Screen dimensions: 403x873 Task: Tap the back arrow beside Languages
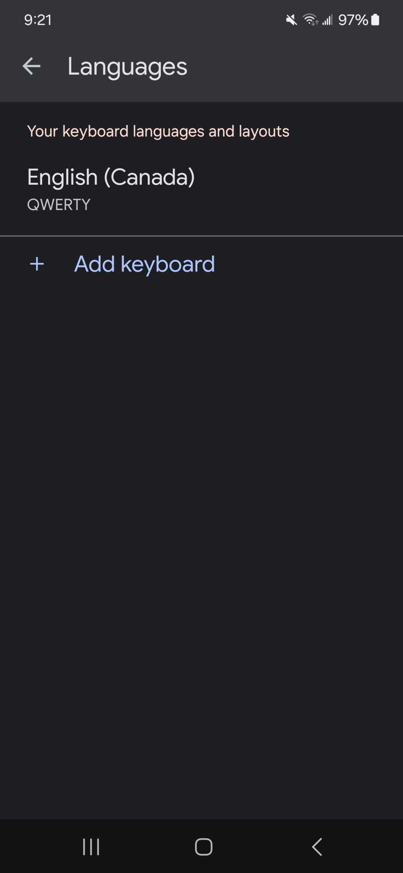pos(31,66)
